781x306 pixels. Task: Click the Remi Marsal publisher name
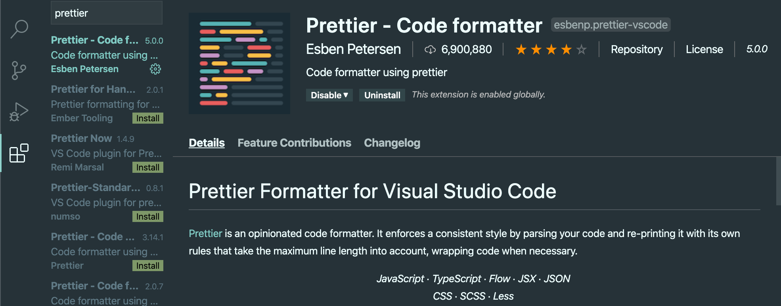pyautogui.click(x=77, y=167)
